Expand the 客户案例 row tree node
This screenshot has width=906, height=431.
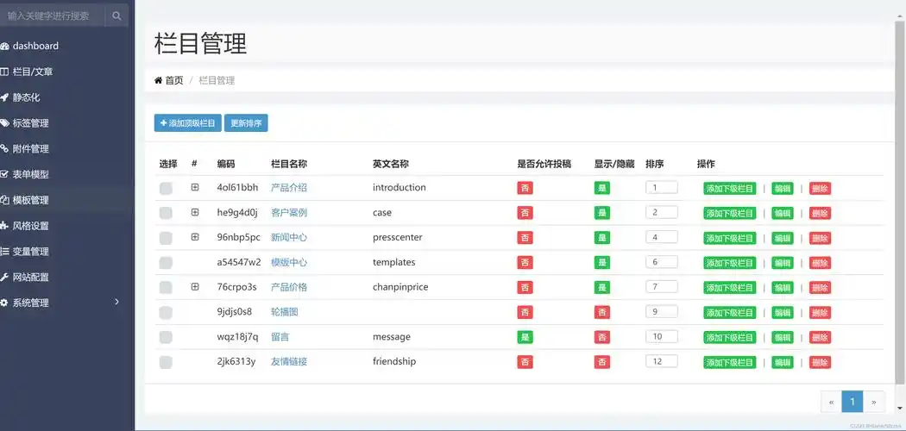click(x=195, y=212)
